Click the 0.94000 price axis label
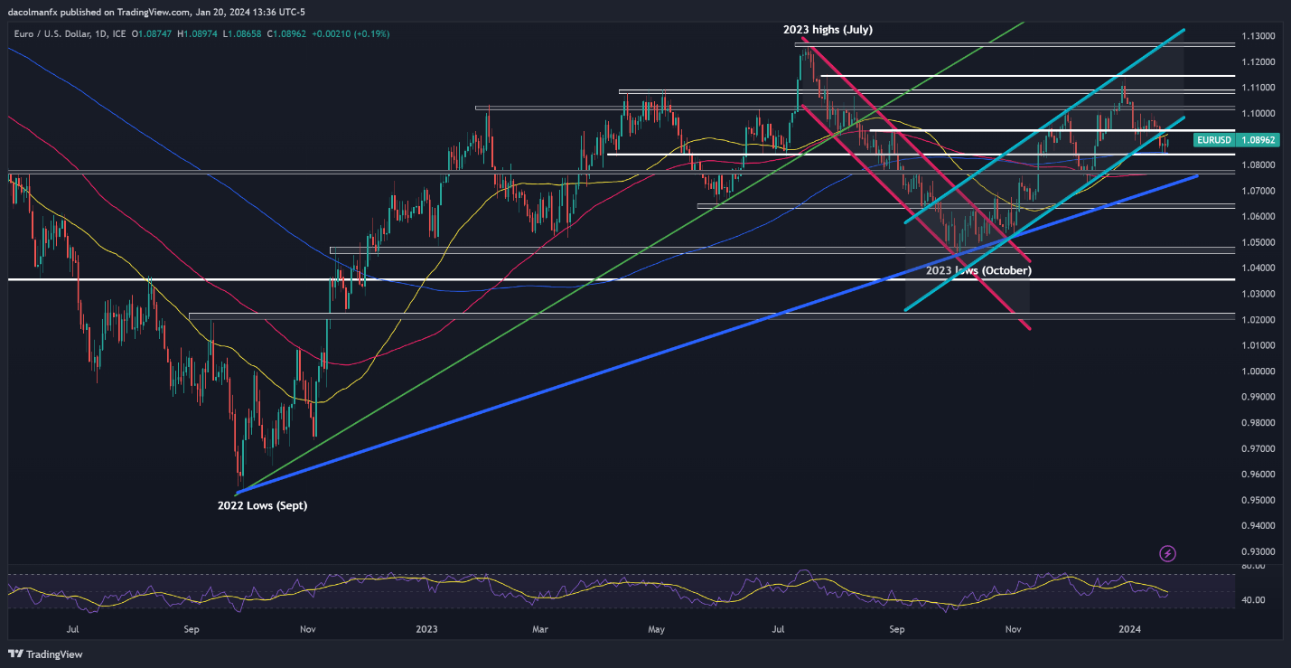Image resolution: width=1291 pixels, height=668 pixels. (1257, 526)
